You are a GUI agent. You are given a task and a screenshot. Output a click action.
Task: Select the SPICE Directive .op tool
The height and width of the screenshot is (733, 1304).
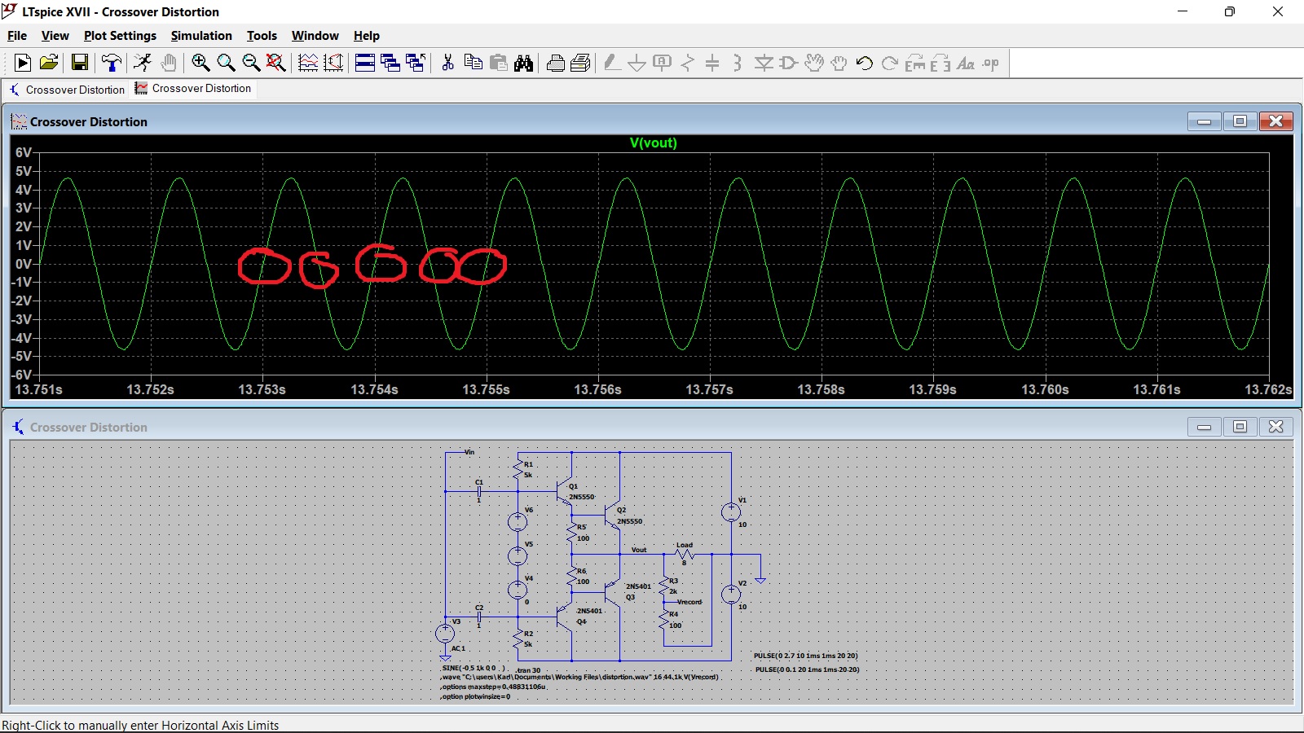click(990, 63)
